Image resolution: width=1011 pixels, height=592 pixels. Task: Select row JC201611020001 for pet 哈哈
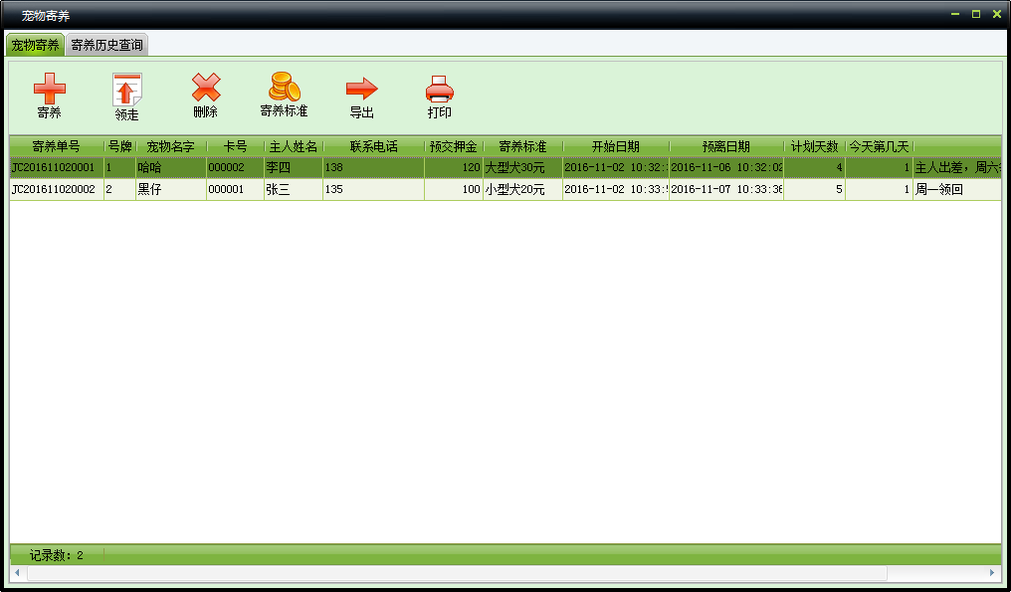pyautogui.click(x=54, y=167)
